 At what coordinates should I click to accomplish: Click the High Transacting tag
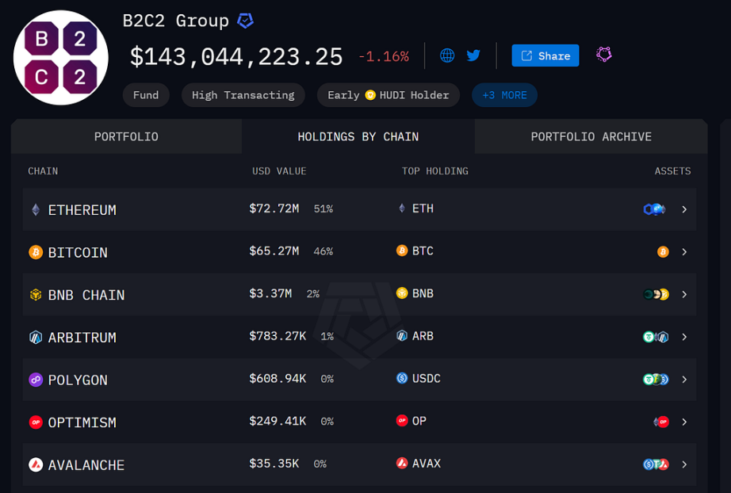pyautogui.click(x=243, y=95)
